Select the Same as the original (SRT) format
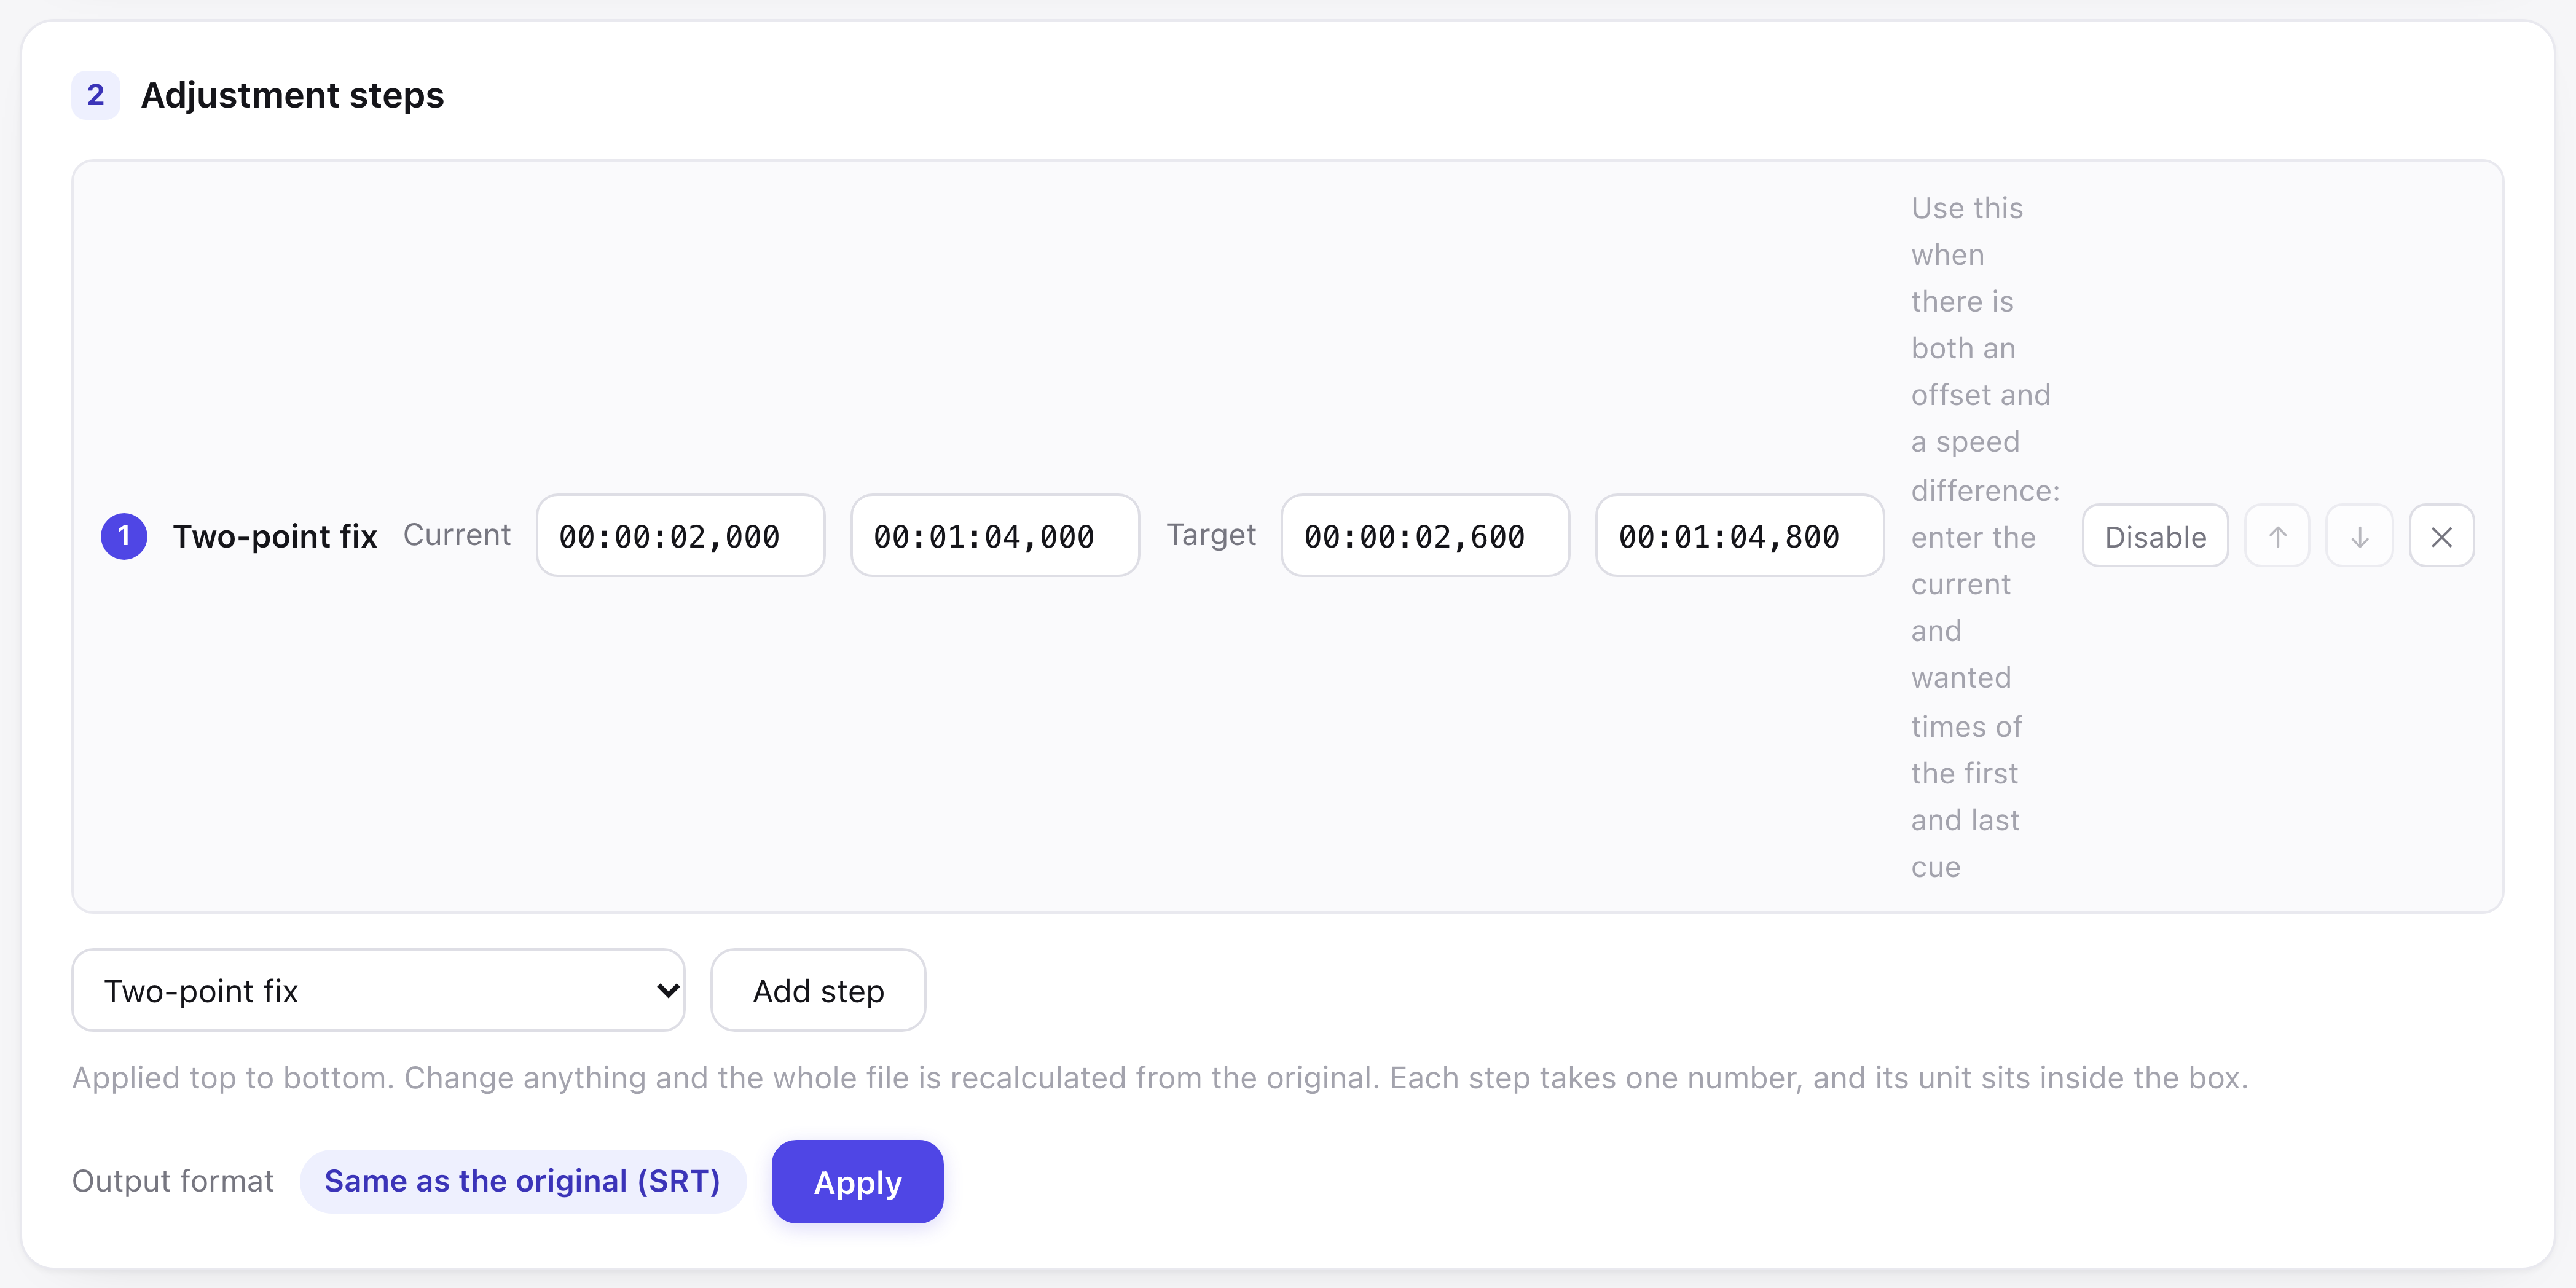The image size is (2576, 1288). [522, 1181]
